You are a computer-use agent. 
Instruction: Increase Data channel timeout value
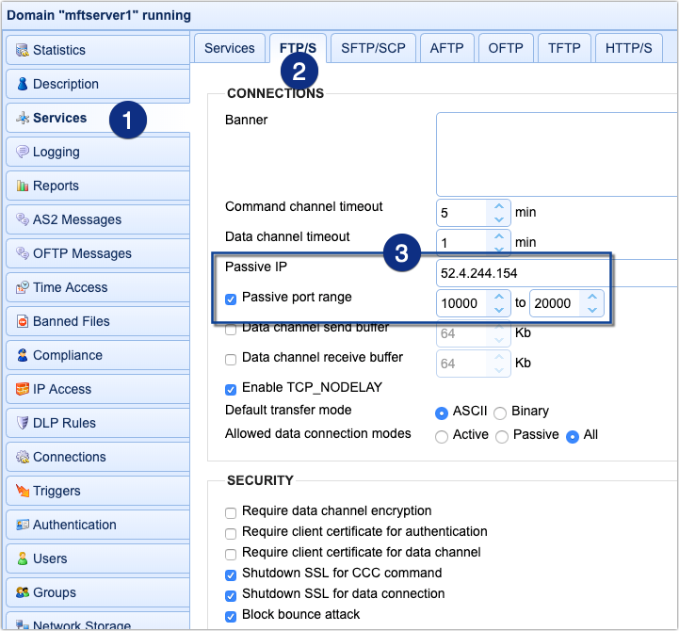499,236
